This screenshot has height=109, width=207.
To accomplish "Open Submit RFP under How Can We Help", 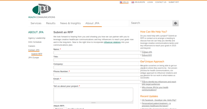I will coord(147,55).
